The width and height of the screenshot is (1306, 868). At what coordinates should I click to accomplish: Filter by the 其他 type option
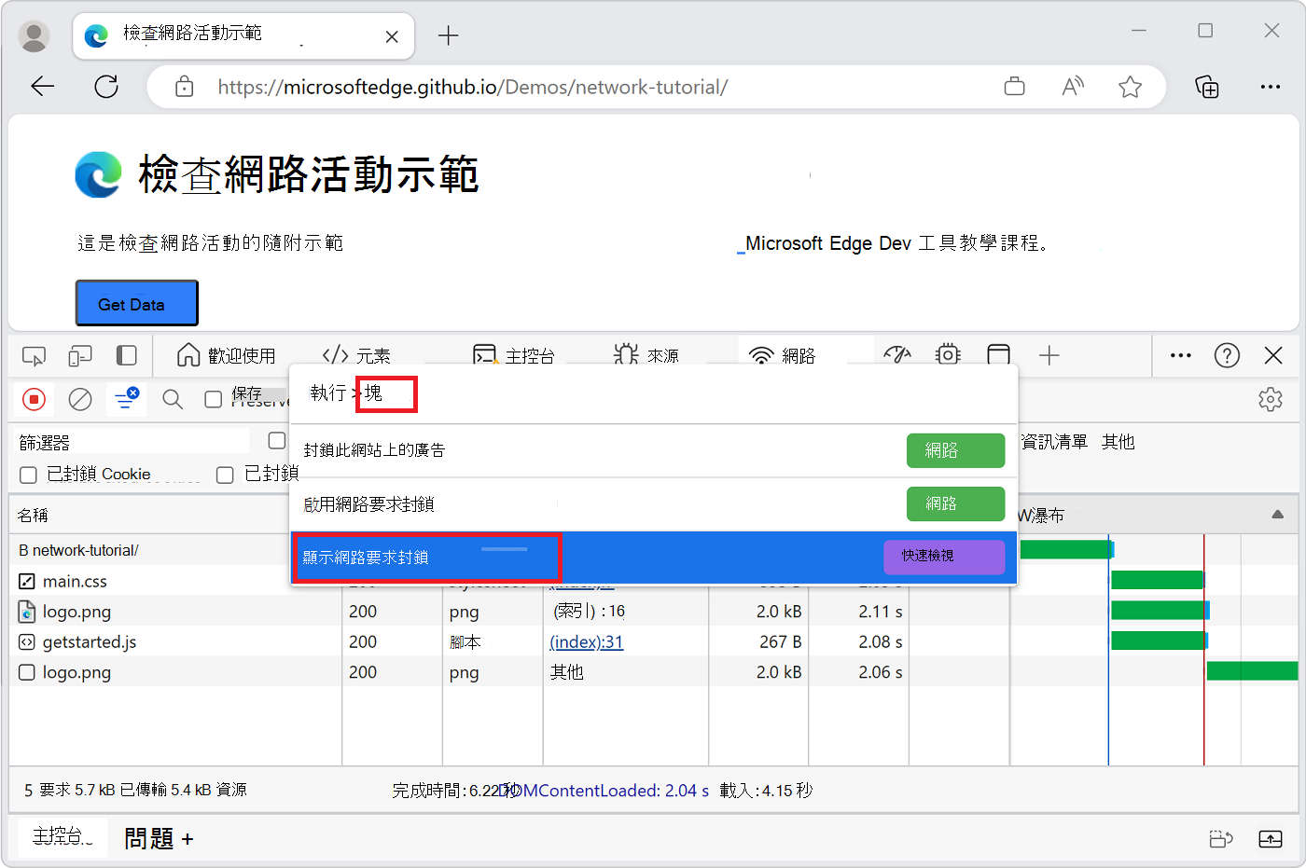pyautogui.click(x=1118, y=442)
